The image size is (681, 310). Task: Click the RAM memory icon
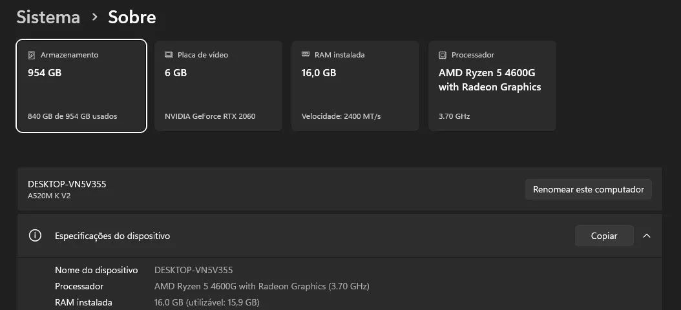tap(306, 54)
